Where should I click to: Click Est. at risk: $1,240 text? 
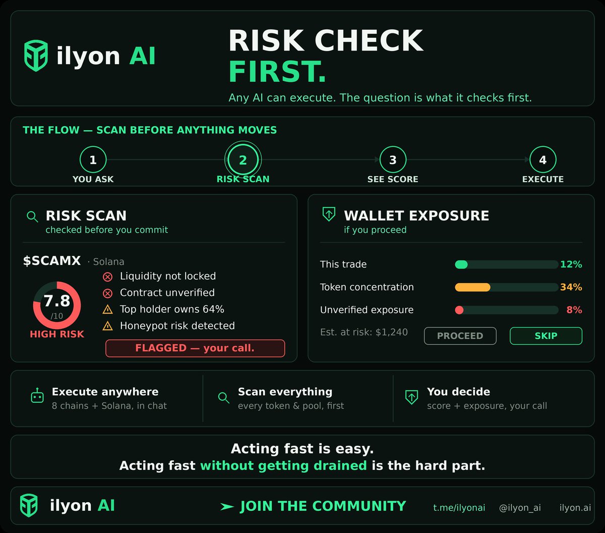coord(364,333)
